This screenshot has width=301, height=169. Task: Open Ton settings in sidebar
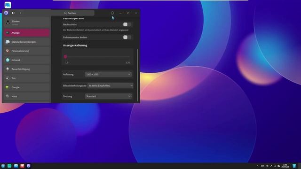27,78
